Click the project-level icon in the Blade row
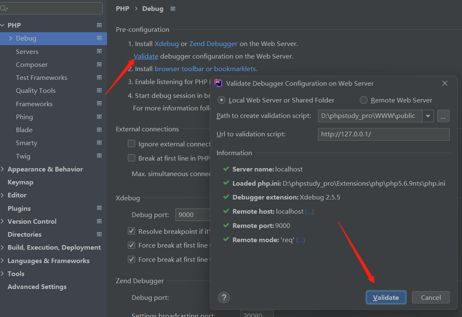Screen dimensions: 462x317 point(99,130)
